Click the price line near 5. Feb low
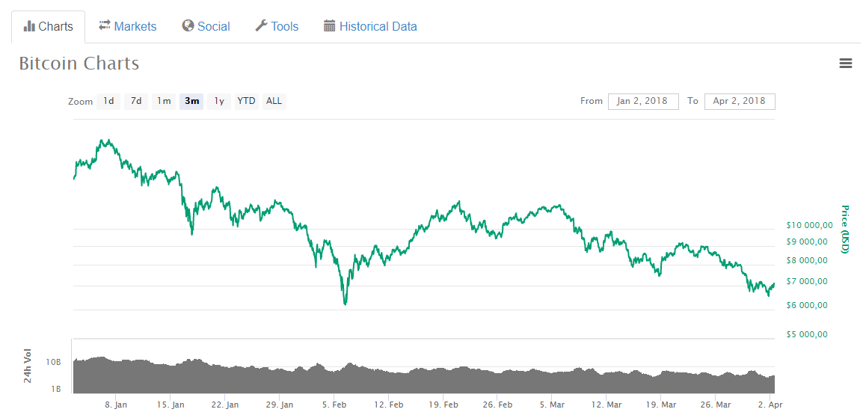 [x=345, y=303]
